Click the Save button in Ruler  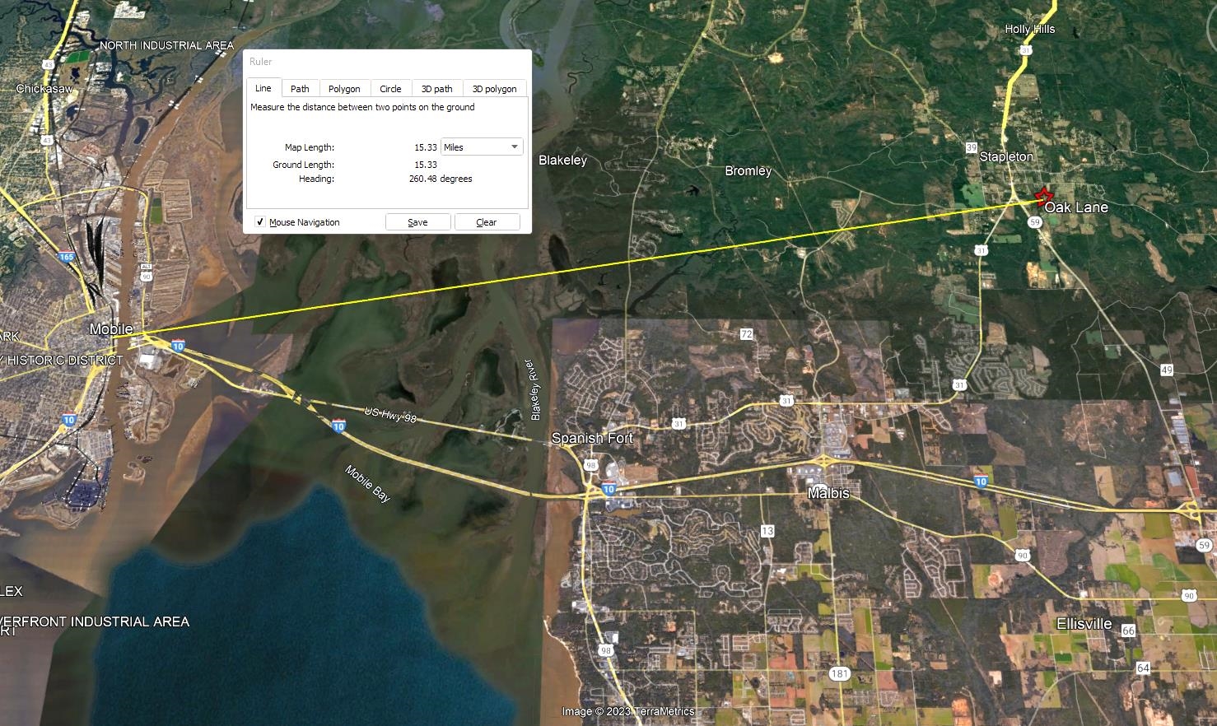pyautogui.click(x=418, y=222)
